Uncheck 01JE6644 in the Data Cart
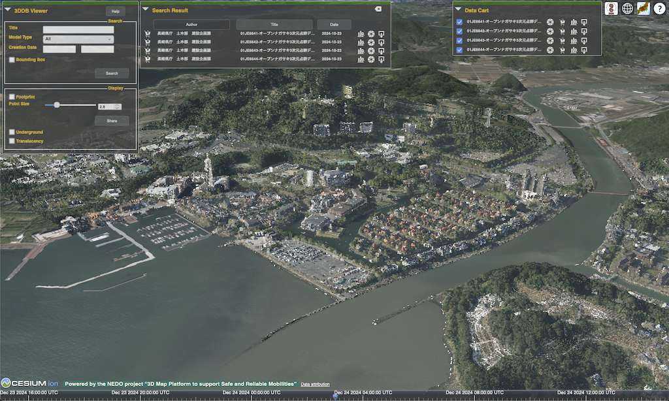 pos(459,50)
